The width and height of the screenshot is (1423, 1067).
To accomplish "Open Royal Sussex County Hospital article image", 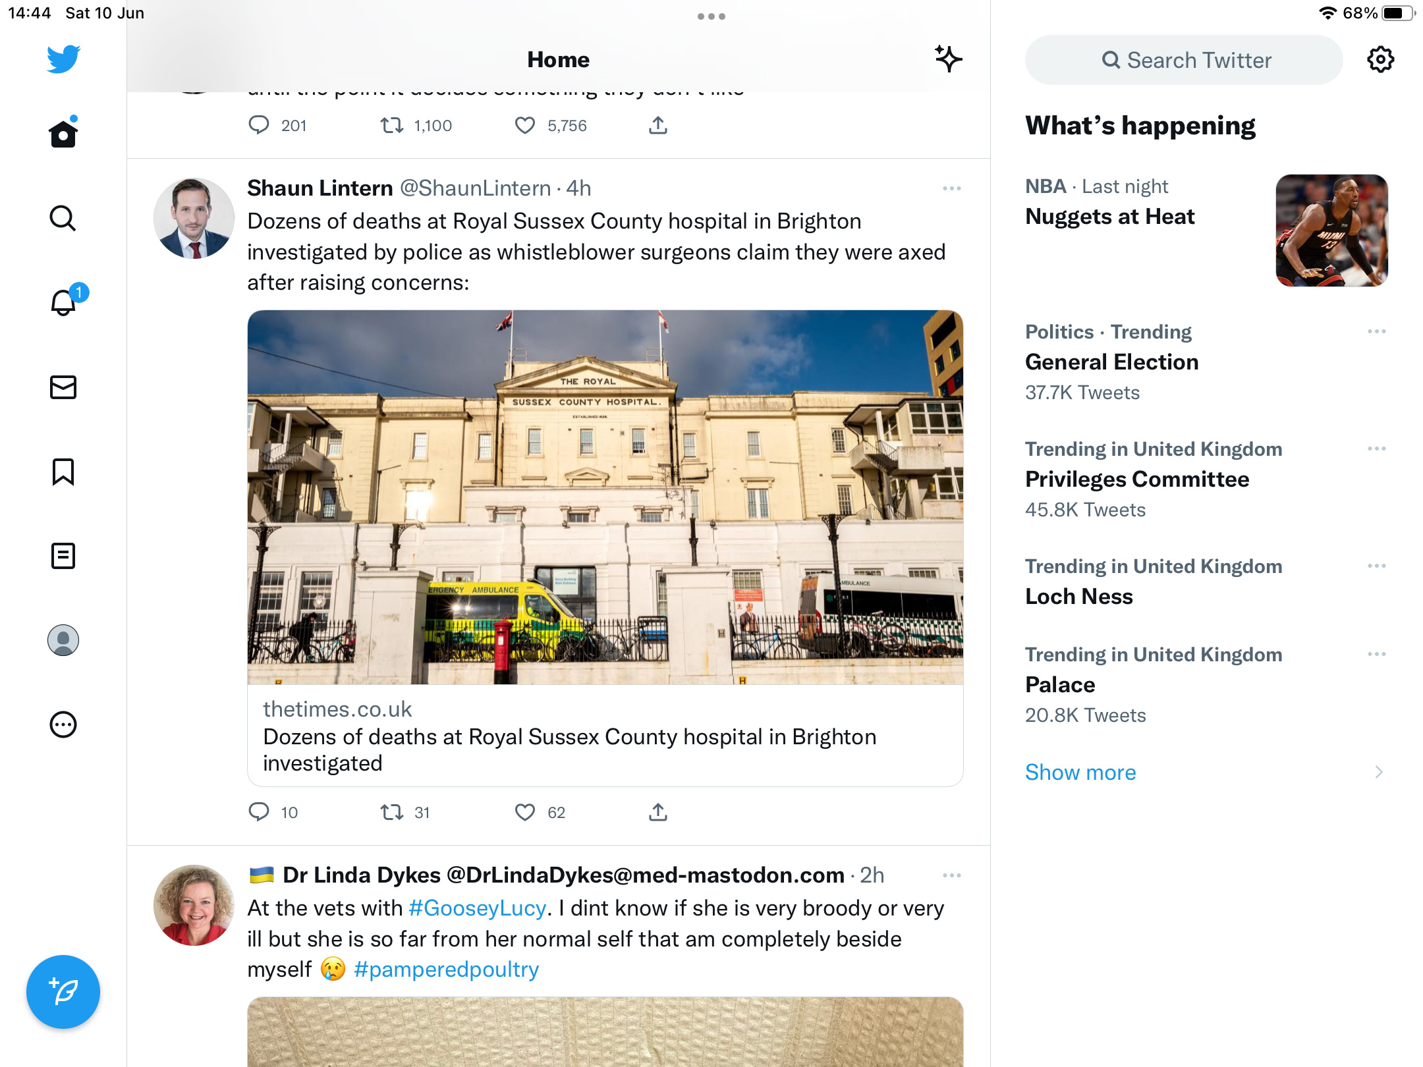I will click(605, 497).
